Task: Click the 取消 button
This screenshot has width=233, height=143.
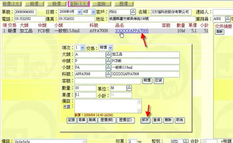Action: [x=180, y=120]
